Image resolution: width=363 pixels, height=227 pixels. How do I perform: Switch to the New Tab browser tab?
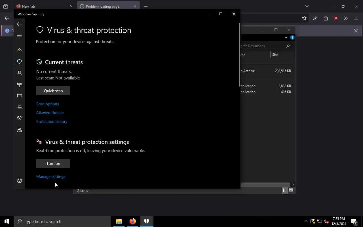pyautogui.click(x=45, y=6)
